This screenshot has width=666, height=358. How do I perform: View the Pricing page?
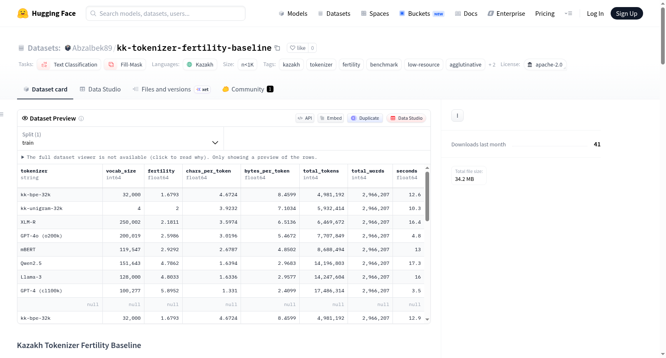tap(545, 13)
